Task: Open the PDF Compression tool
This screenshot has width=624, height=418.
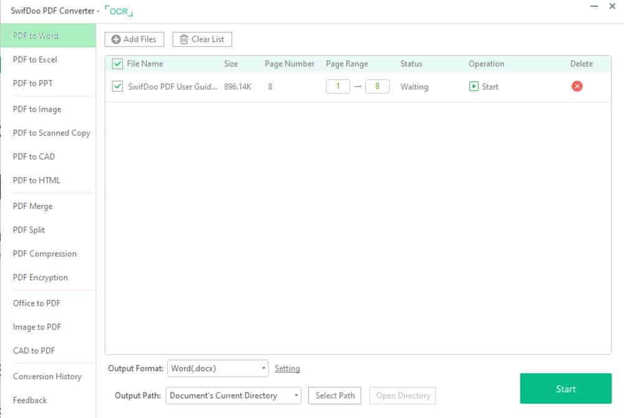Action: click(44, 254)
